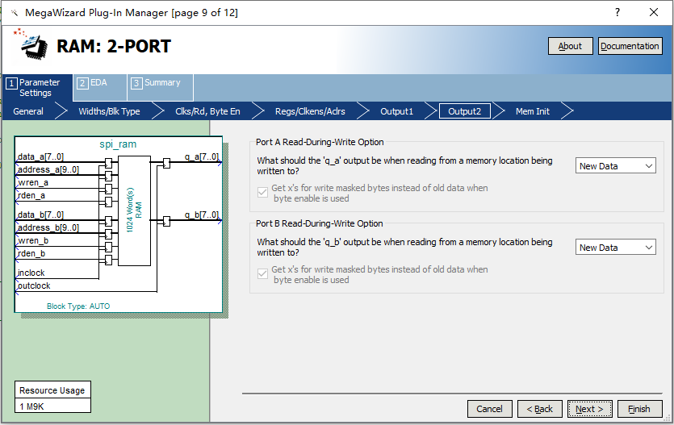Image resolution: width=674 pixels, height=425 pixels.
Task: Open the Documentation button
Action: tap(630, 46)
